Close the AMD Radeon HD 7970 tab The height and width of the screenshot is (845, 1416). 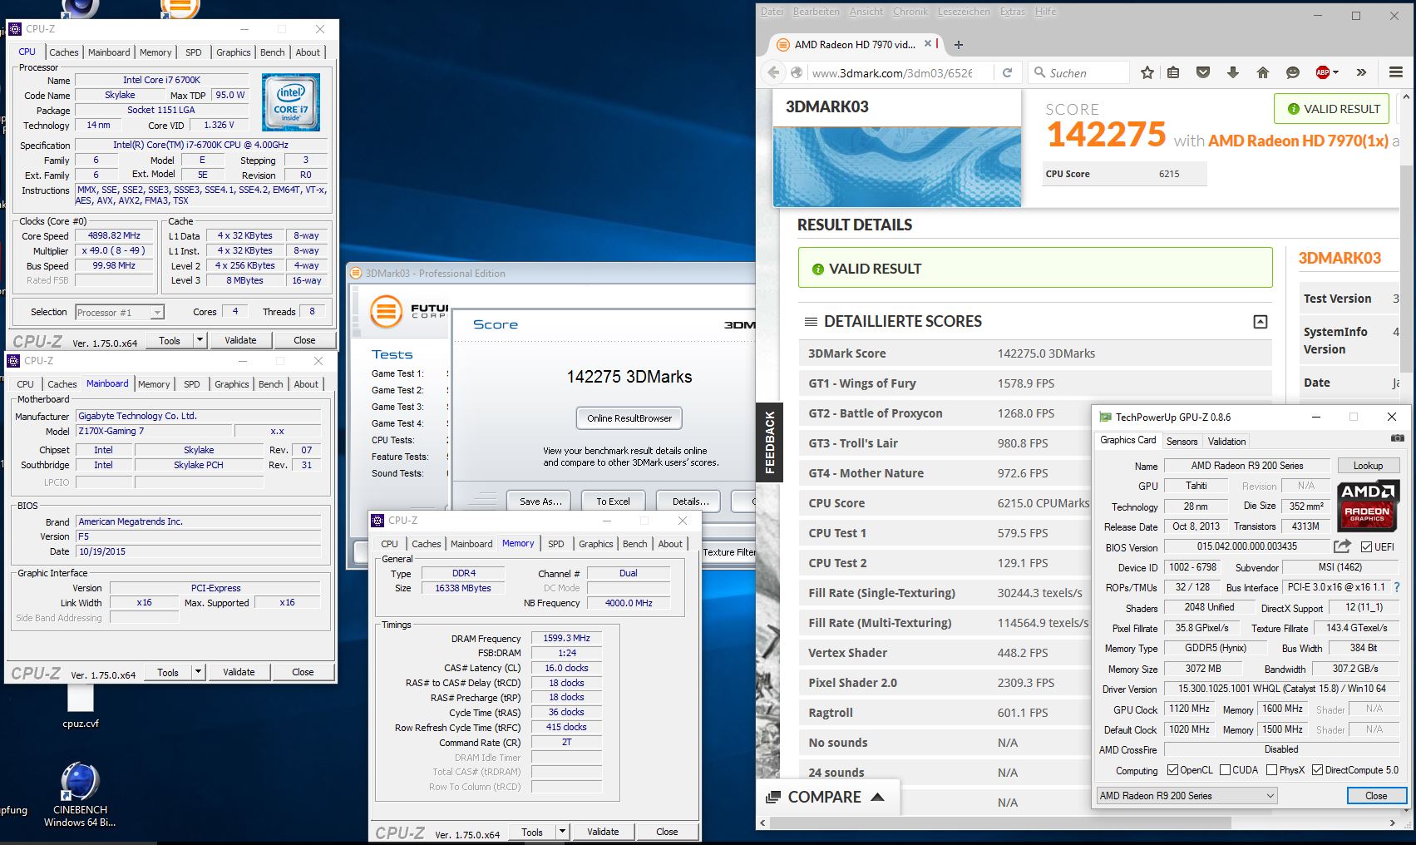click(928, 44)
